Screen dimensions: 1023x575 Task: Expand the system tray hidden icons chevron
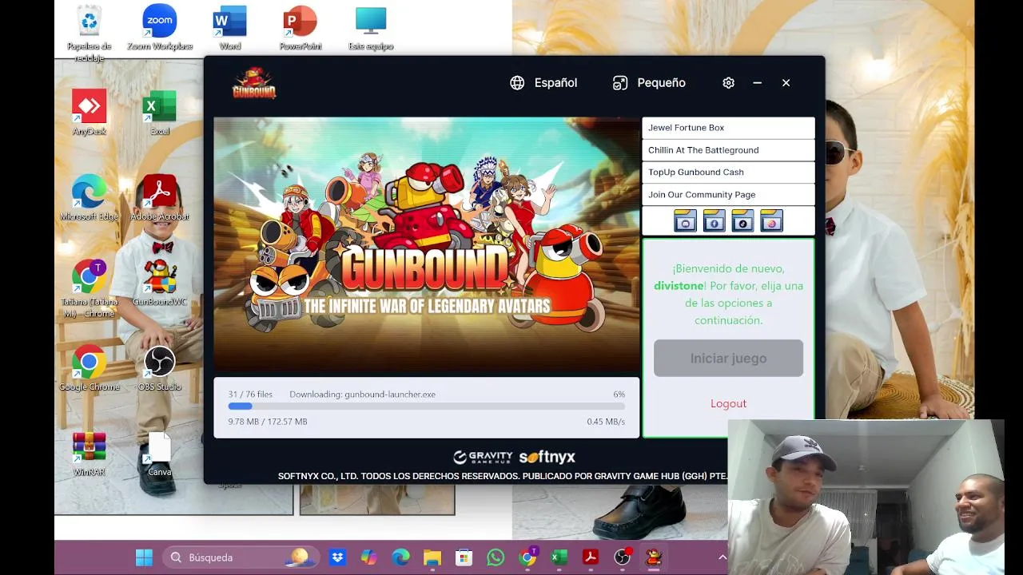click(x=722, y=557)
